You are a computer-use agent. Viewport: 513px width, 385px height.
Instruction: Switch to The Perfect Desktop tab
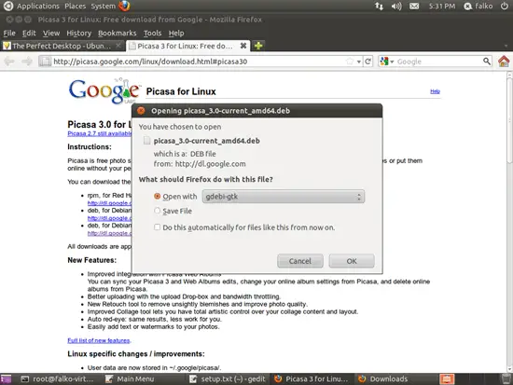pyautogui.click(x=62, y=46)
